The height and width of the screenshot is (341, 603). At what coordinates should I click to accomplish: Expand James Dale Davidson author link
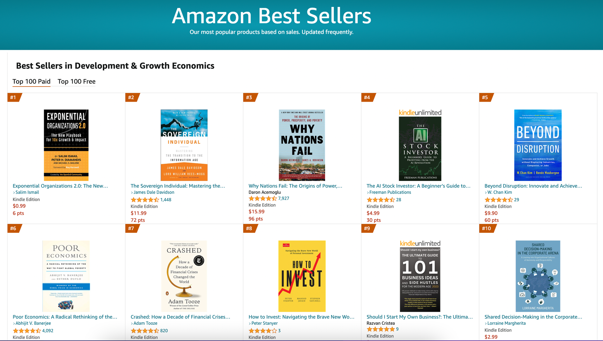tap(153, 192)
